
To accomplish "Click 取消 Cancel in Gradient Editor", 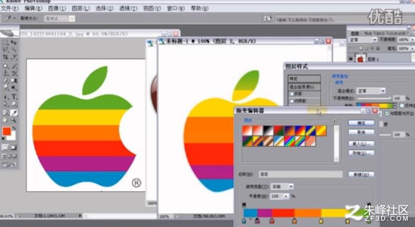I will pyautogui.click(x=361, y=132).
